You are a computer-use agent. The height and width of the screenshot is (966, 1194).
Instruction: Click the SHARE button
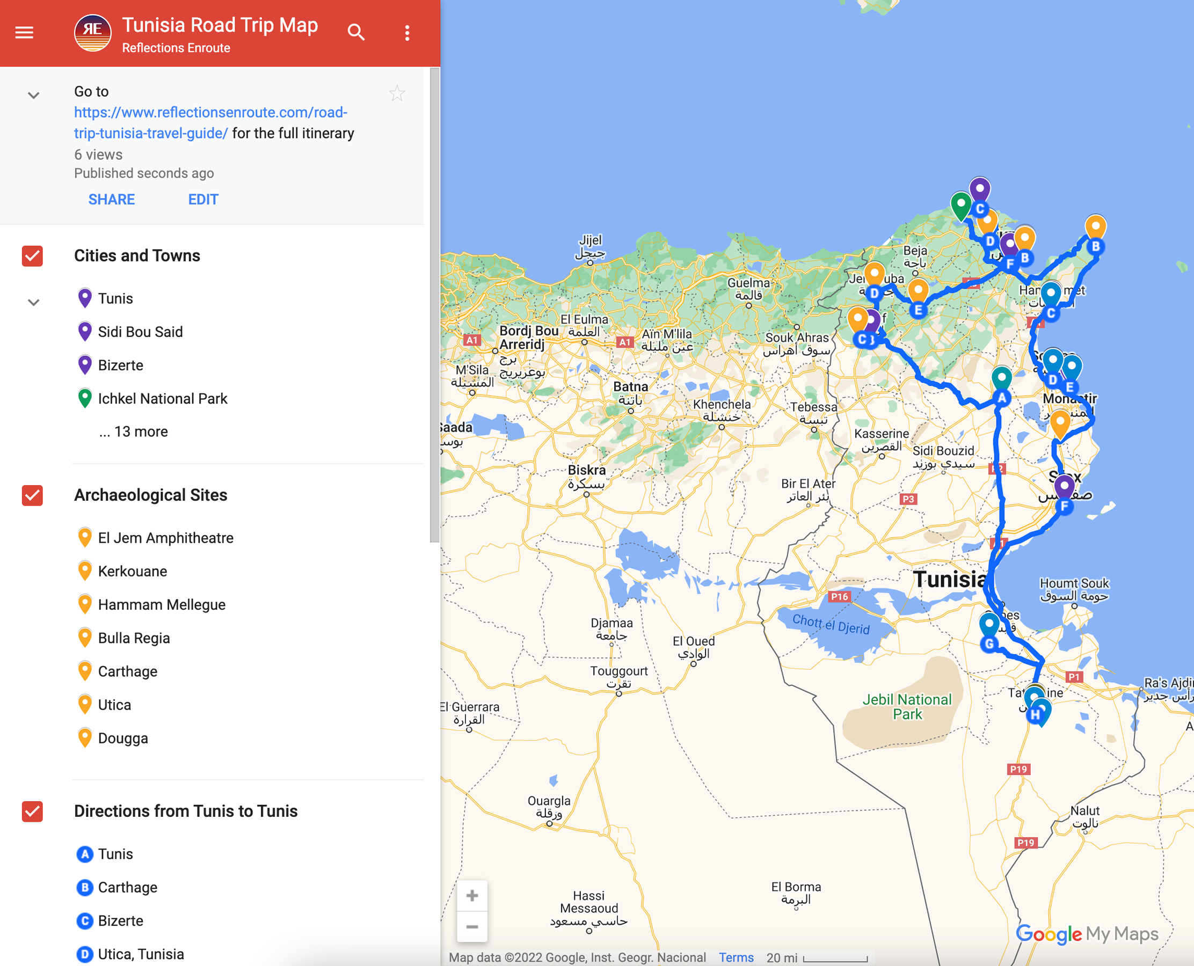pyautogui.click(x=111, y=199)
